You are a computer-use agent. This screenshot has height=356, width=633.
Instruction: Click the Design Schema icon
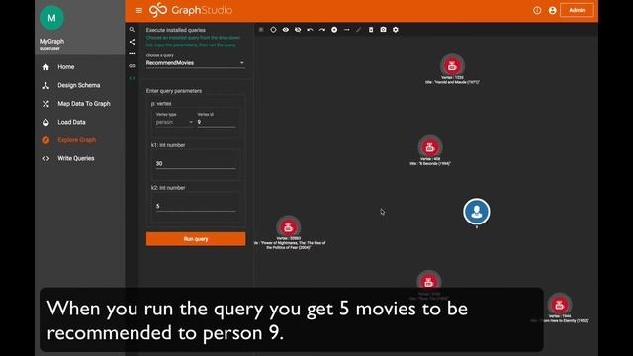coord(45,86)
